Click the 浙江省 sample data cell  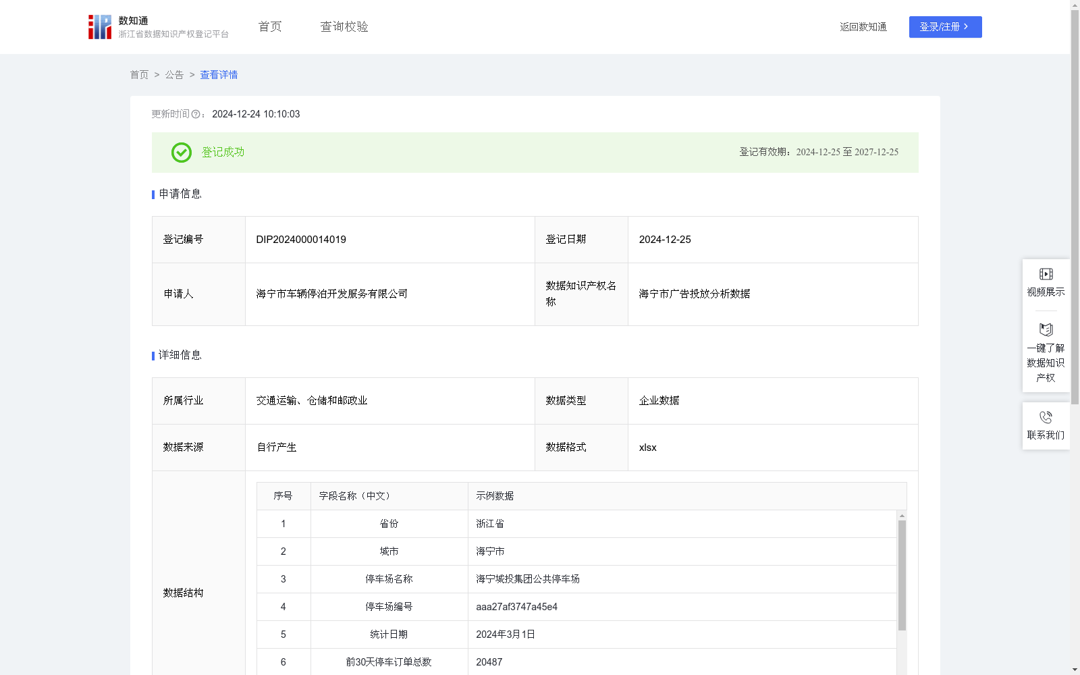tap(682, 524)
